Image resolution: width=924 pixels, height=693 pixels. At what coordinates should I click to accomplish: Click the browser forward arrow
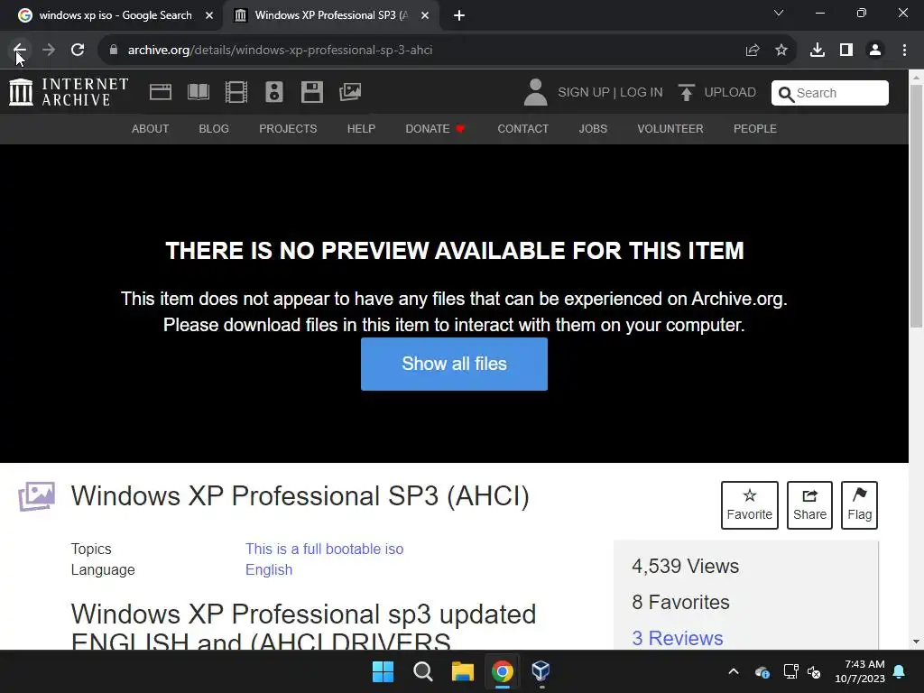pyautogui.click(x=49, y=51)
